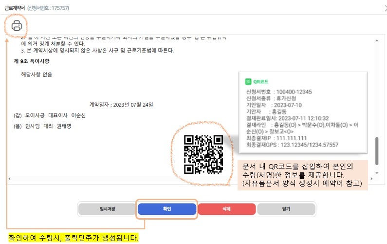Click the 기안일자 '2023-07-10' line
This screenshot has height=244, width=387.
[274, 105]
